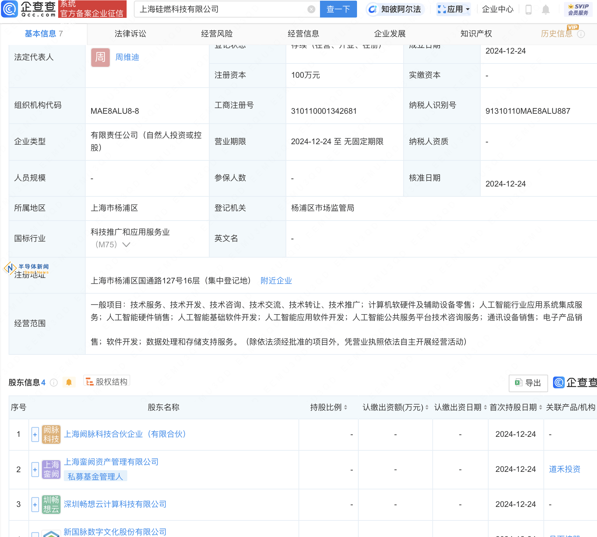Expand 科技推广和应用服务业 industry chevron
The width and height of the screenshot is (597, 537).
(x=126, y=245)
